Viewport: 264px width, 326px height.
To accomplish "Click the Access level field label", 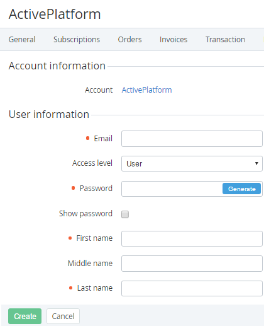I will 92,163.
